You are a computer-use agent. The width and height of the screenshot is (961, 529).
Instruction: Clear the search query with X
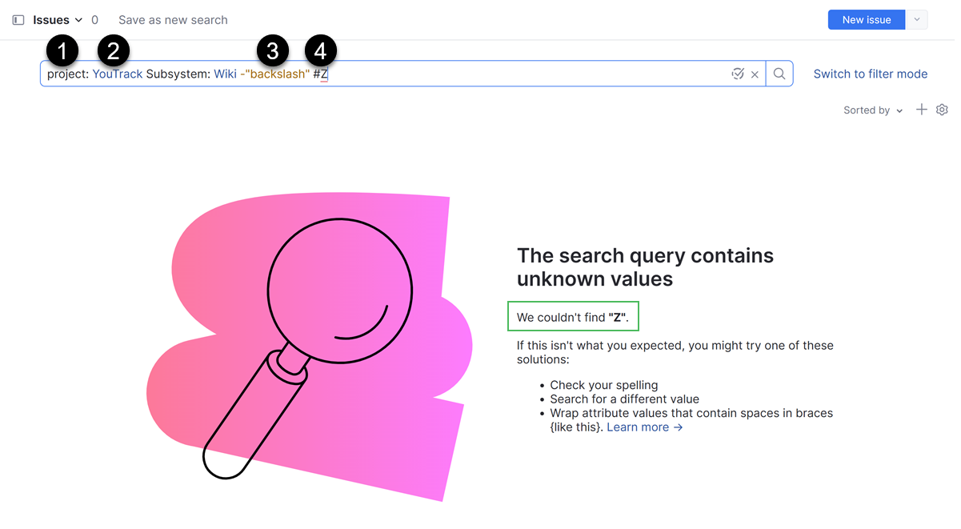(755, 74)
